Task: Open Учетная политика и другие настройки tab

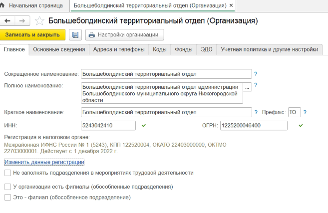Action: pos(270,49)
